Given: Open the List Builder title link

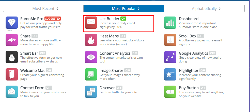Looking at the screenshot, I should [x=109, y=19].
